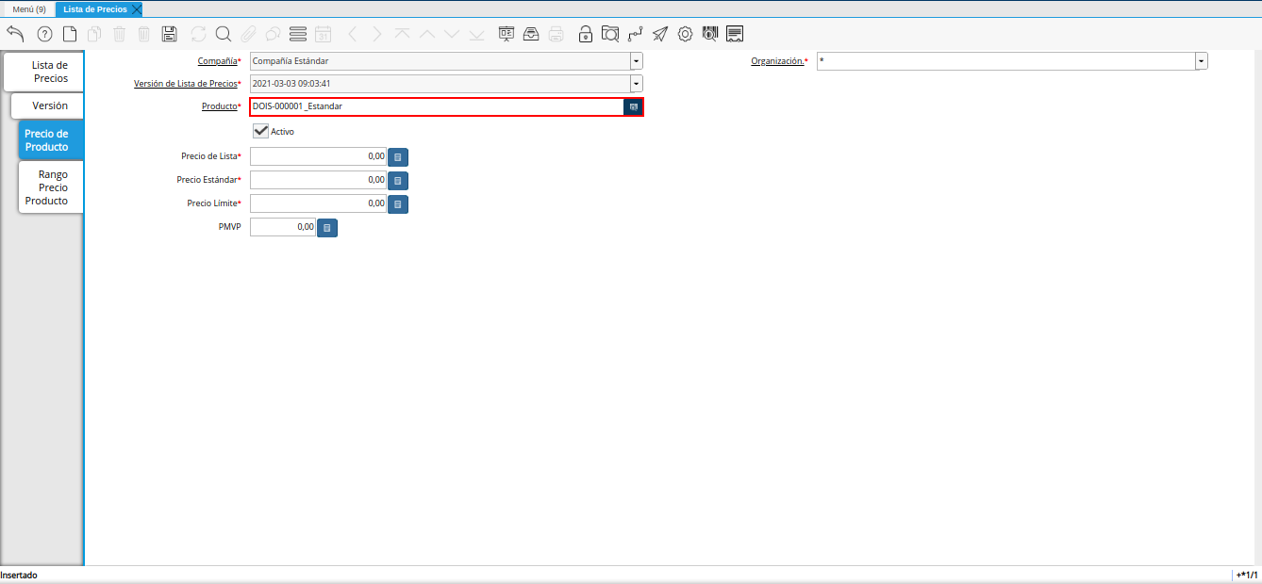Click the last toolbar certificate icon

point(736,34)
